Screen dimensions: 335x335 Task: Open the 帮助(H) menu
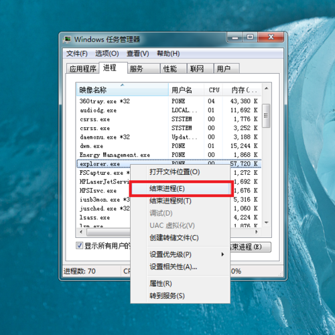click(168, 54)
